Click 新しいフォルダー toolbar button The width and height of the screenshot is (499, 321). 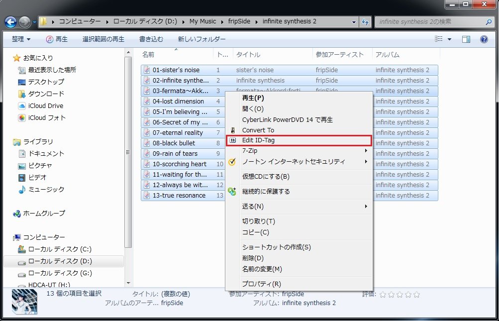[201, 39]
